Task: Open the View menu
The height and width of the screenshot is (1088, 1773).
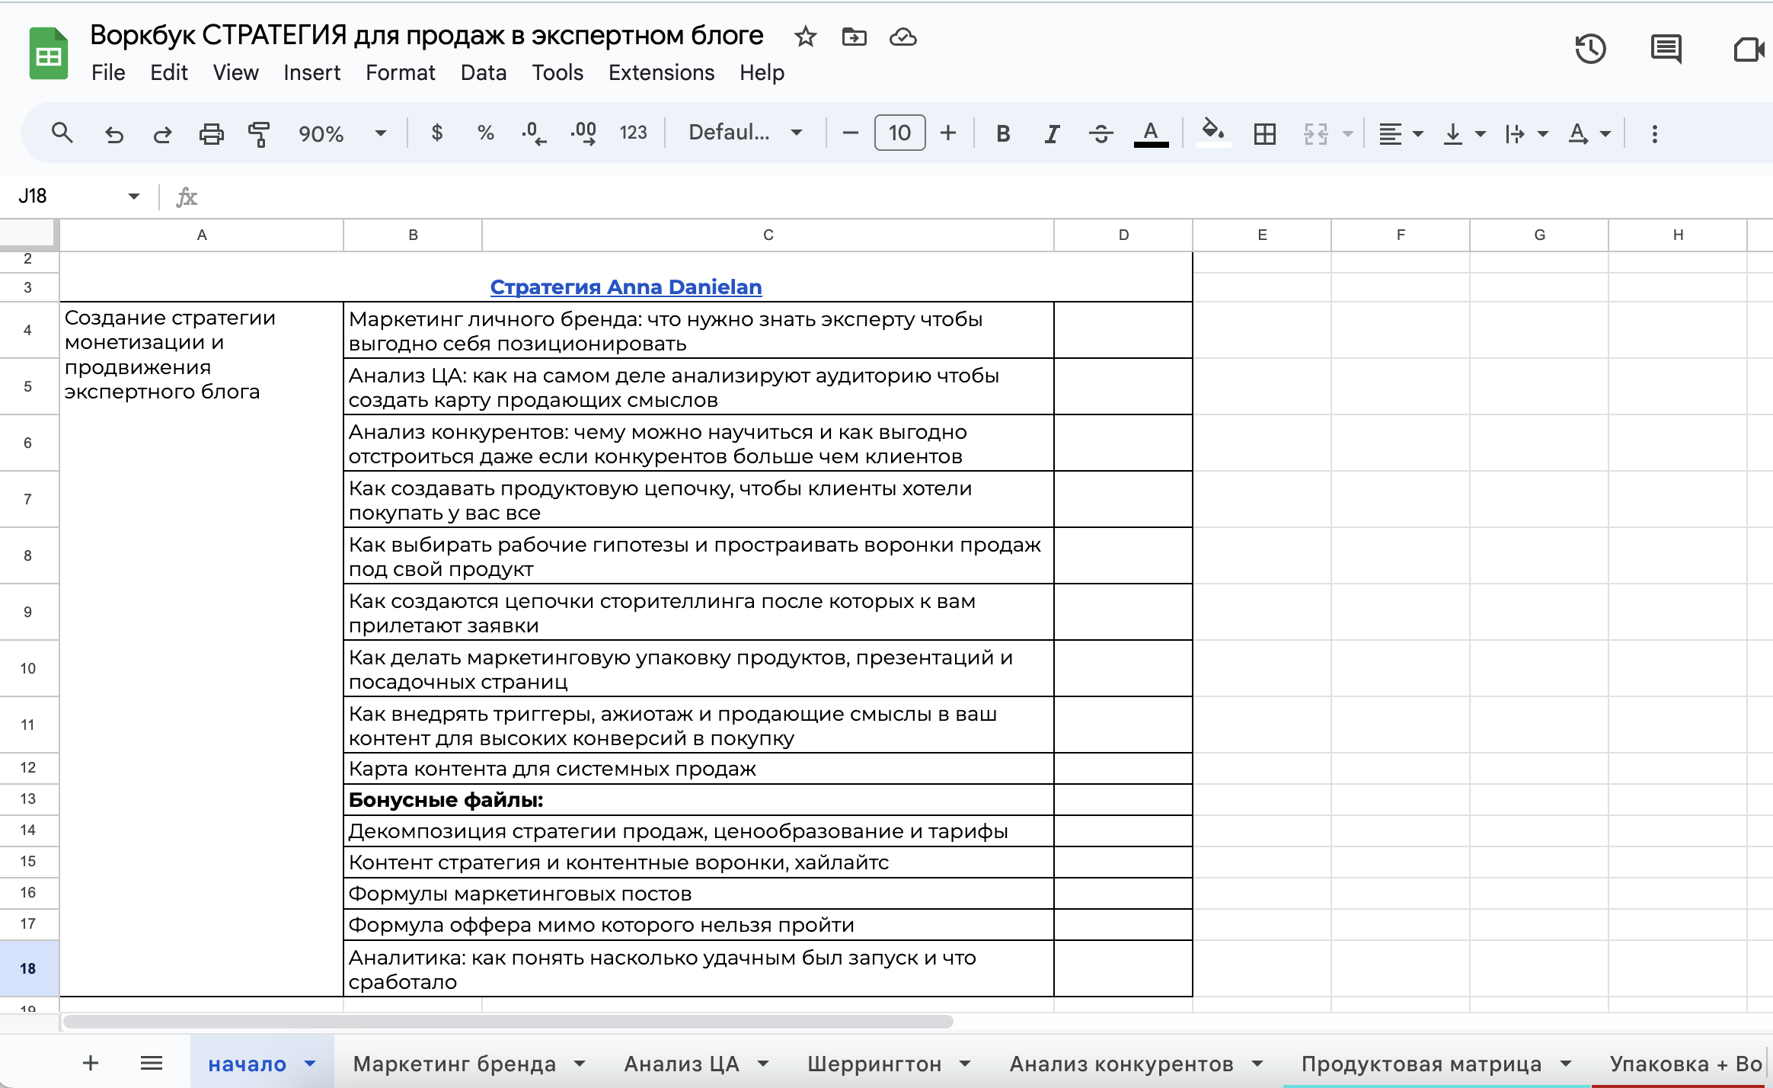Action: [235, 73]
